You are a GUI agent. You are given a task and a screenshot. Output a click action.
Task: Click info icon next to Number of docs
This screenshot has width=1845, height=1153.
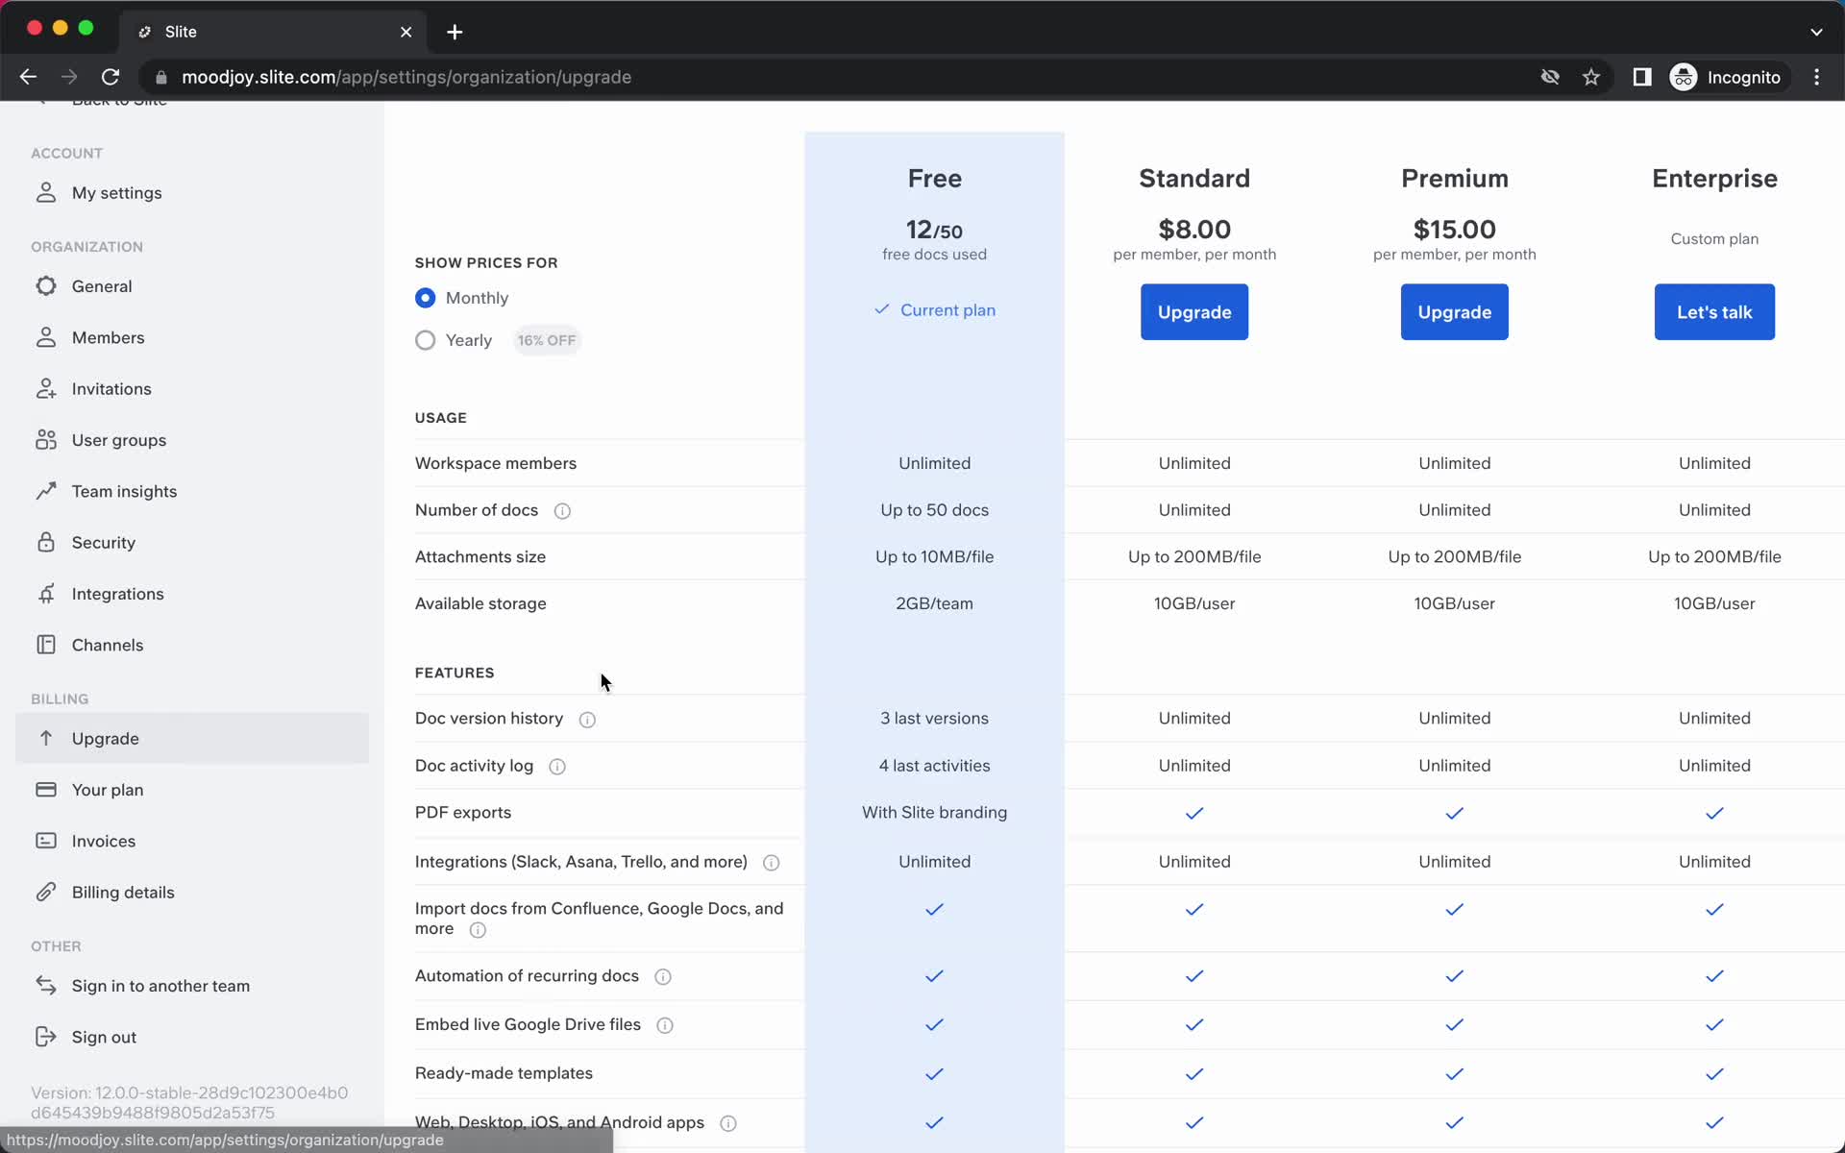click(x=562, y=510)
